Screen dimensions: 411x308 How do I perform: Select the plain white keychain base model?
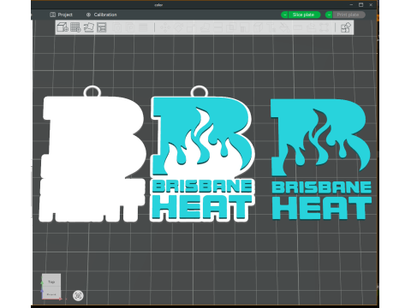click(x=92, y=154)
